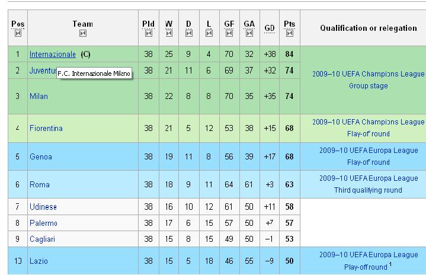The width and height of the screenshot is (426, 275).
Task: Sort by Pld (played) column icon
Action: pyautogui.click(x=148, y=33)
